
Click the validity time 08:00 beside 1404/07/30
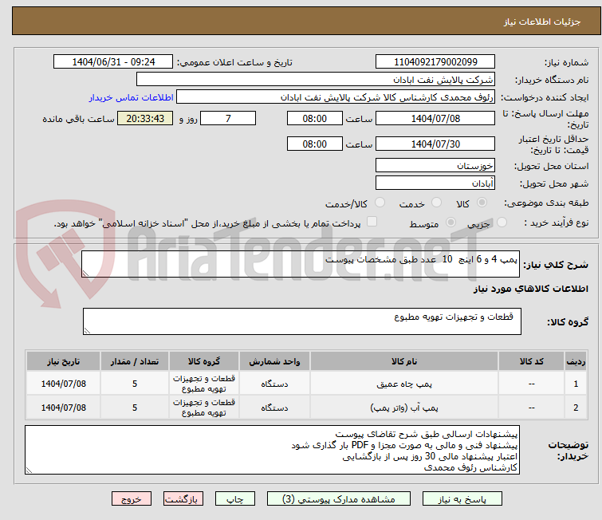(314, 144)
